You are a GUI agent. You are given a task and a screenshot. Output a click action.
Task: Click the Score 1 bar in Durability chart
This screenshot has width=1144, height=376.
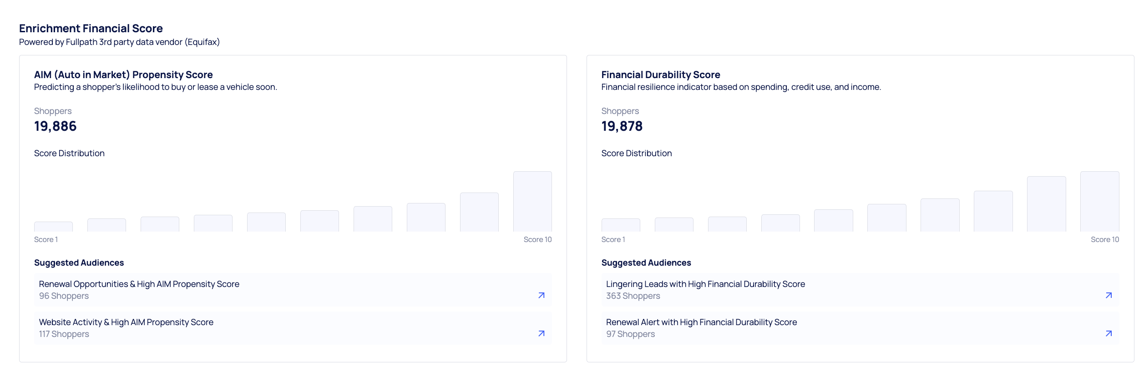(621, 225)
